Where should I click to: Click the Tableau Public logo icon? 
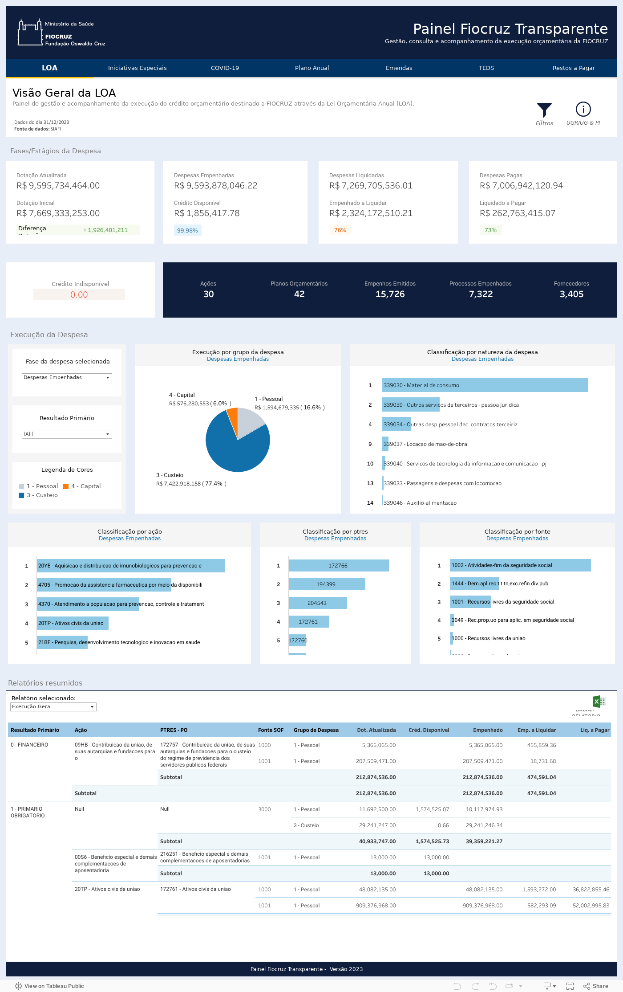pyautogui.click(x=18, y=986)
